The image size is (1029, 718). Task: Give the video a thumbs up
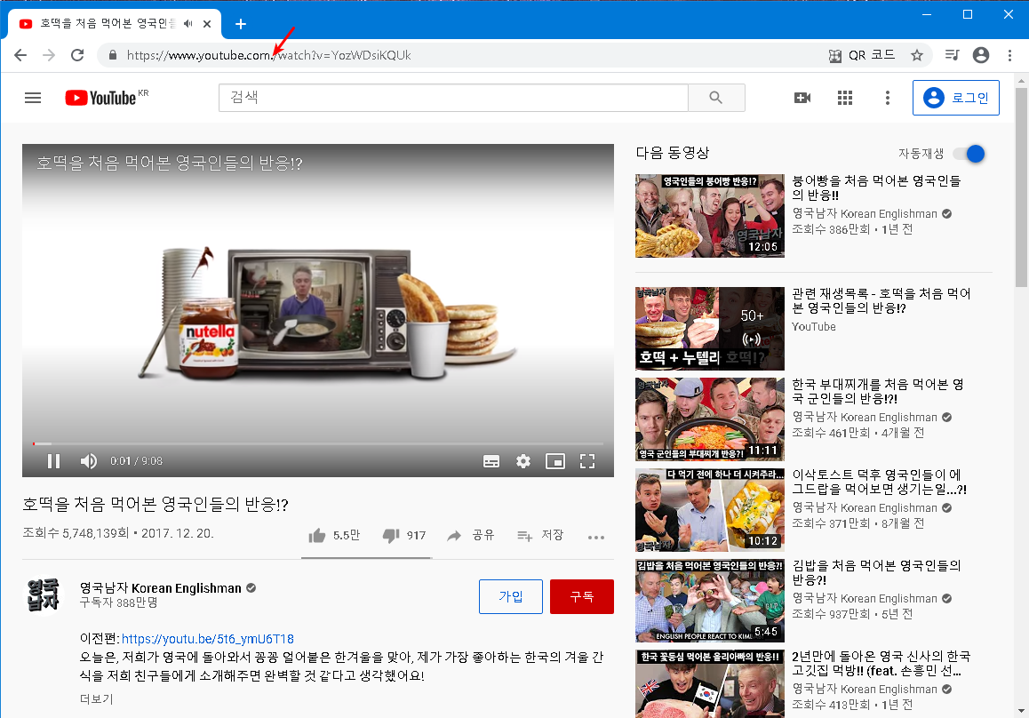pos(316,536)
